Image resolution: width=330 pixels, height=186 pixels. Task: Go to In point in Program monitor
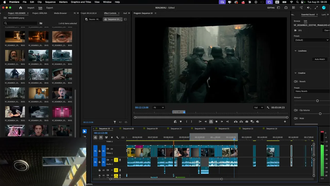click(200, 122)
